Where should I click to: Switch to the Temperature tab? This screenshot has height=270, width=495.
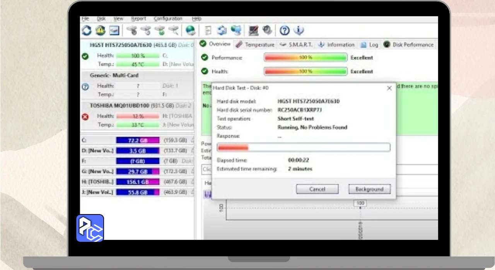tap(255, 45)
